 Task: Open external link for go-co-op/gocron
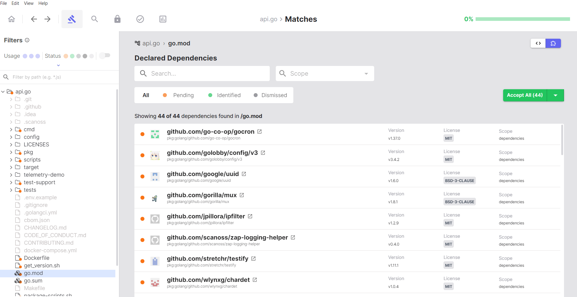point(259,132)
